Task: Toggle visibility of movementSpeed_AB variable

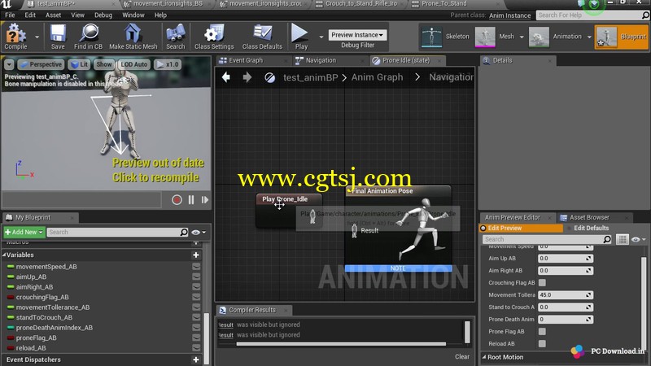Action: click(196, 267)
